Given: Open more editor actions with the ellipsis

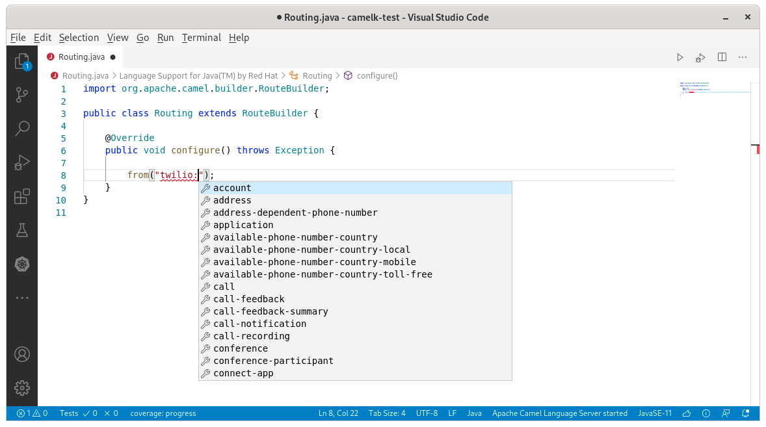Looking at the screenshot, I should click(743, 57).
